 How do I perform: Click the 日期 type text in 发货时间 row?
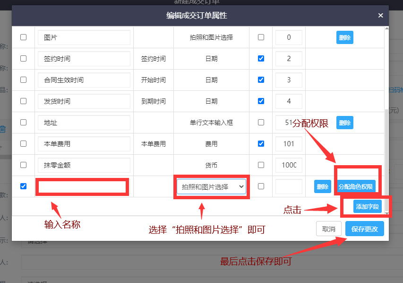click(x=211, y=101)
